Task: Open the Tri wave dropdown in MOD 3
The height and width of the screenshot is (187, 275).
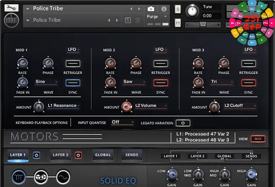Action: pos(222,82)
